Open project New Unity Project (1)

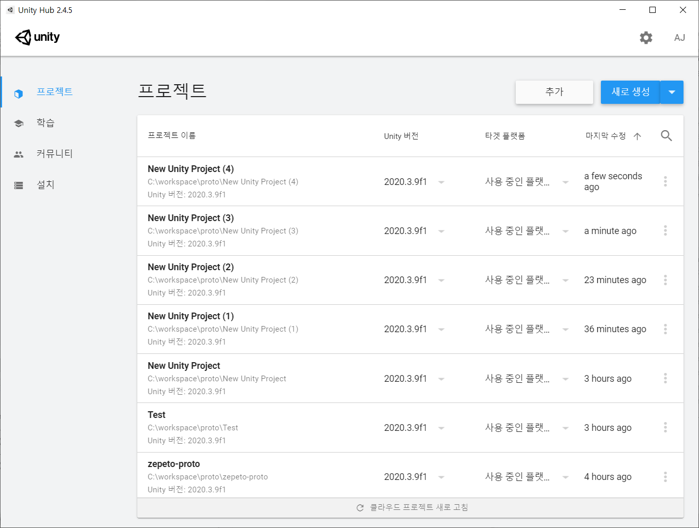coord(190,316)
